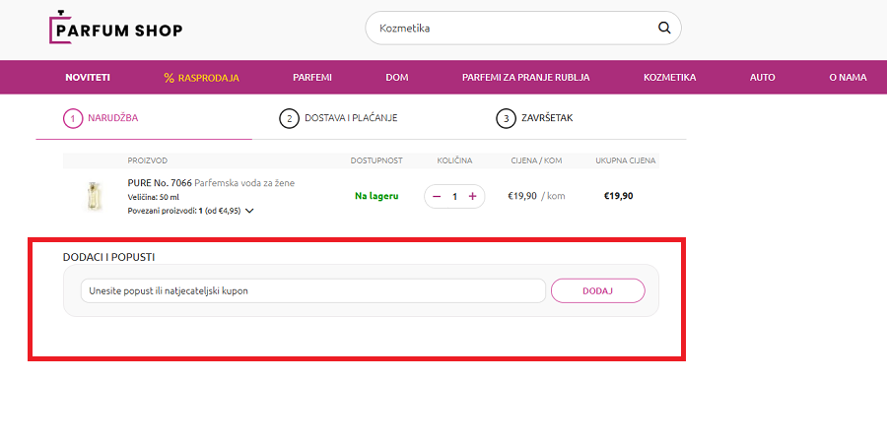Click the search magnifier icon
887x443 pixels.
pos(663,28)
